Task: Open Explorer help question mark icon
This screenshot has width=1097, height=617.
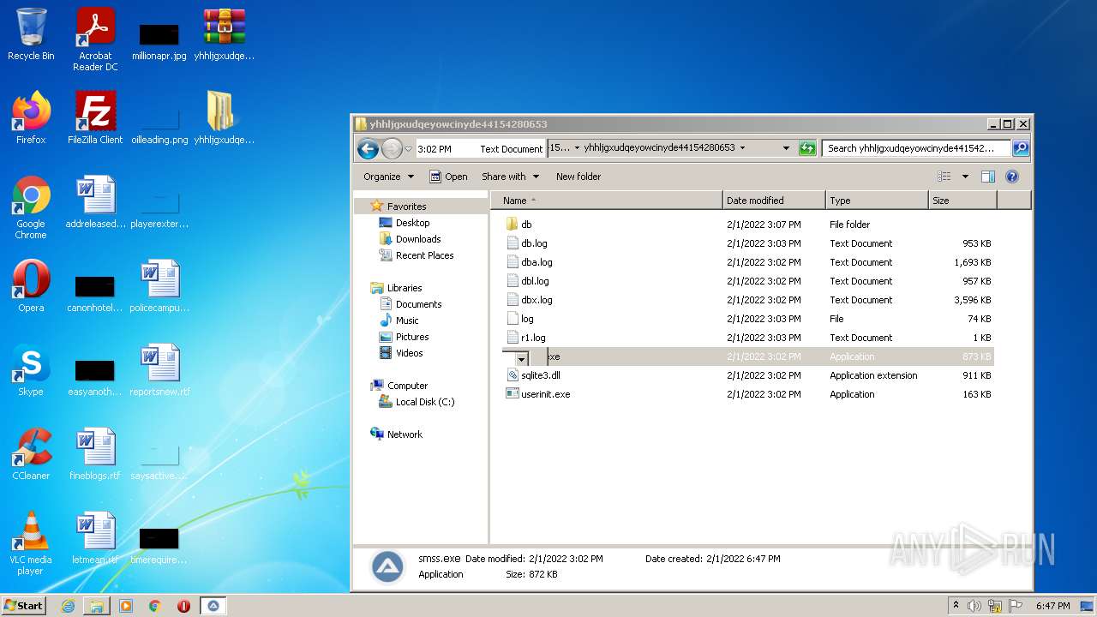Action: tap(1011, 177)
